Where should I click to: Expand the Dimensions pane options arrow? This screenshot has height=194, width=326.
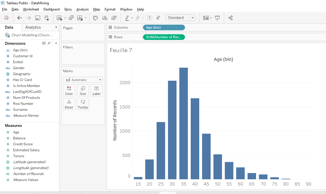coord(56,43)
